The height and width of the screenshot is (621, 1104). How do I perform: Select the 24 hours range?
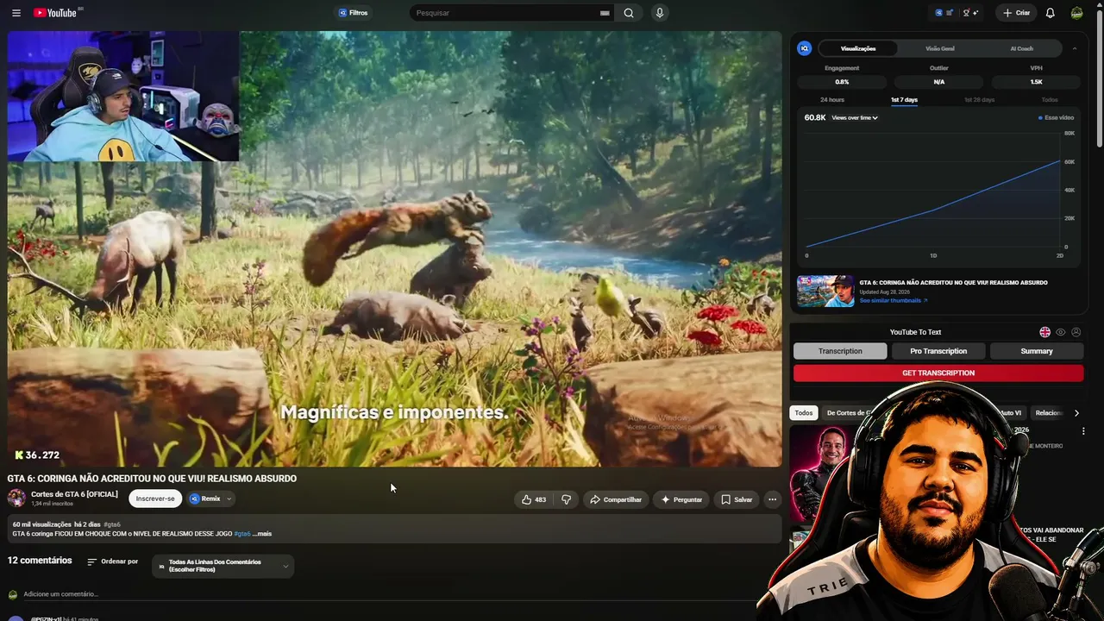pos(832,100)
